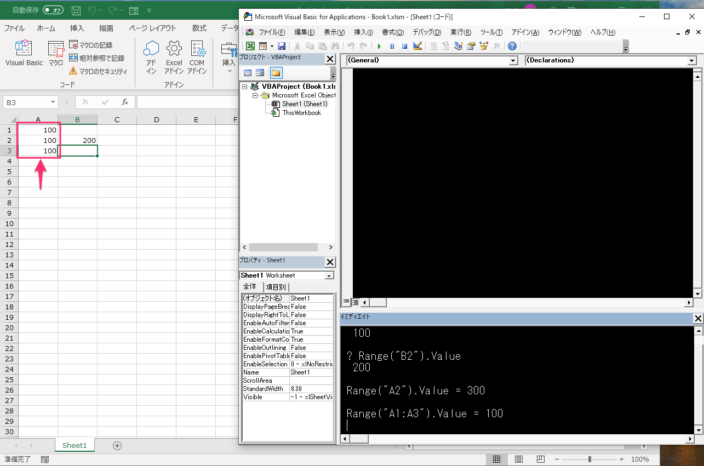The height and width of the screenshot is (466, 704).
Task: Click the Run Sub play button
Action: (379, 47)
